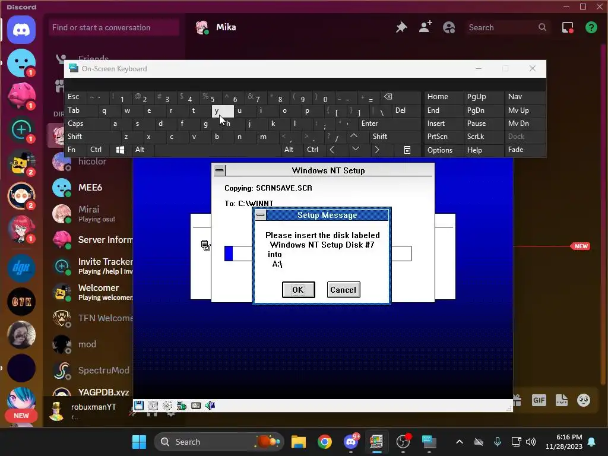Open hicolor conversation in DM list
608x456 pixels.
click(90, 161)
